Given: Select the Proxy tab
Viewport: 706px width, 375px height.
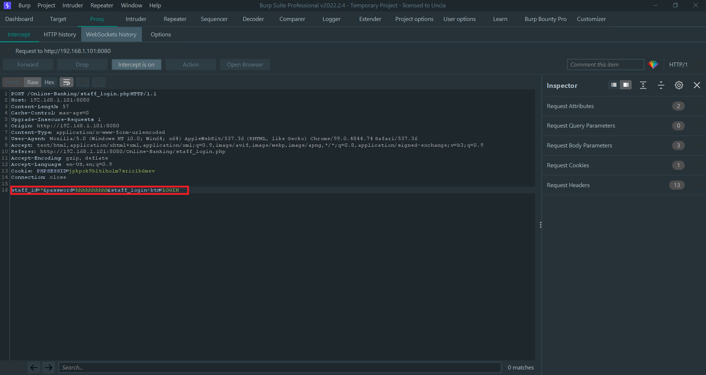Looking at the screenshot, I should [x=97, y=19].
